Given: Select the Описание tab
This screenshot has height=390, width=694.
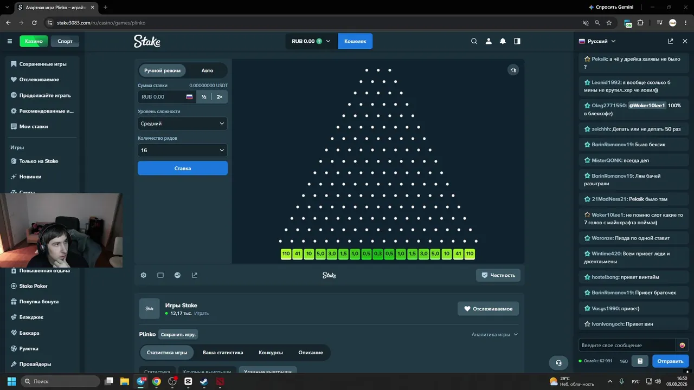Looking at the screenshot, I should coord(311,353).
